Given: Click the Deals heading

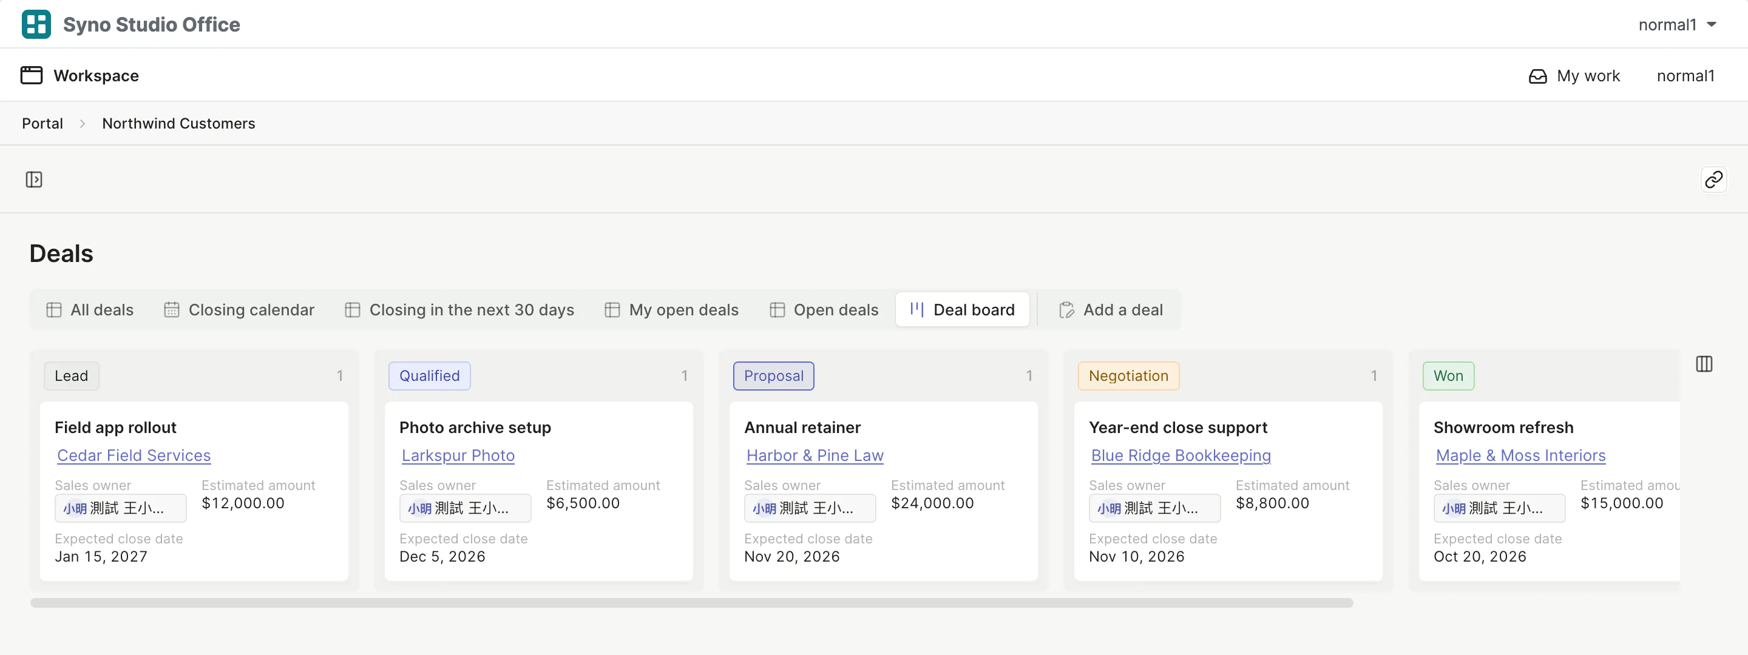Looking at the screenshot, I should 61,254.
